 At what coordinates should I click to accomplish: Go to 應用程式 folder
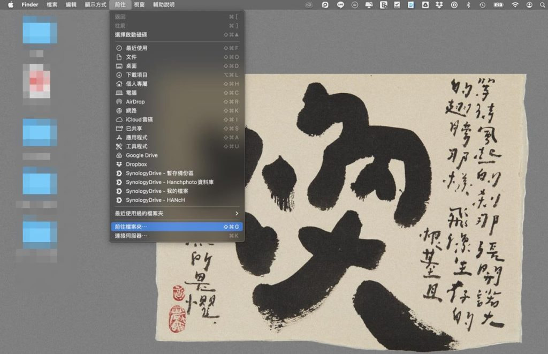pyautogui.click(x=177, y=137)
